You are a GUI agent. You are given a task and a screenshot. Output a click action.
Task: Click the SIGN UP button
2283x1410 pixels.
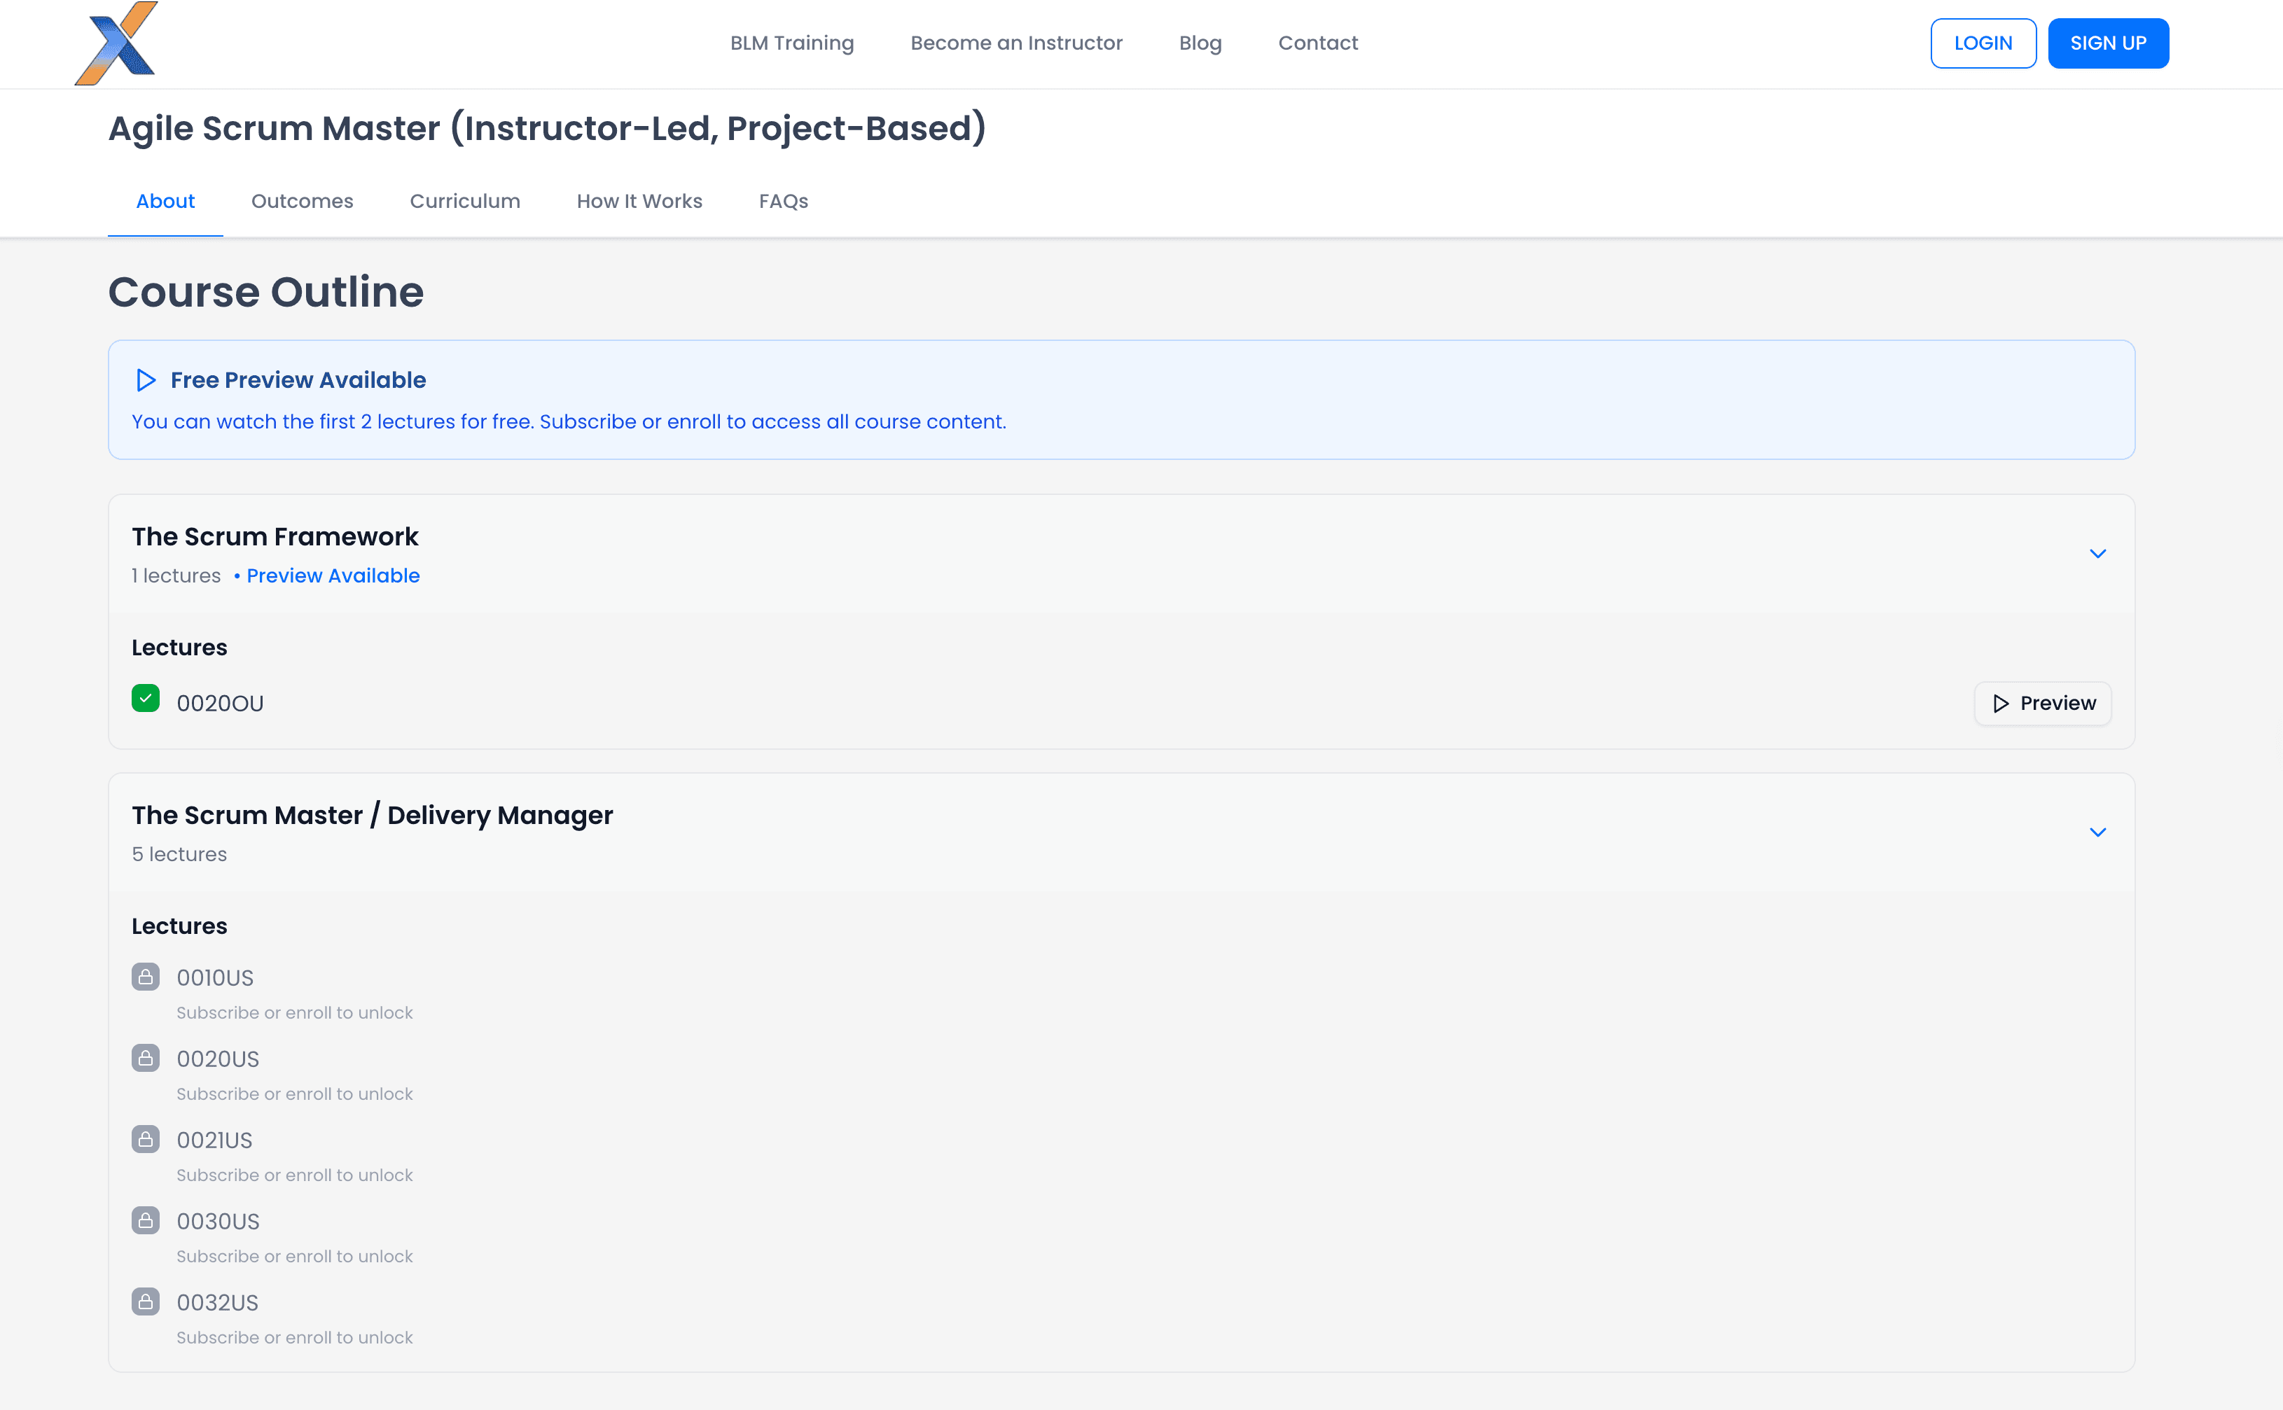pyautogui.click(x=2108, y=44)
